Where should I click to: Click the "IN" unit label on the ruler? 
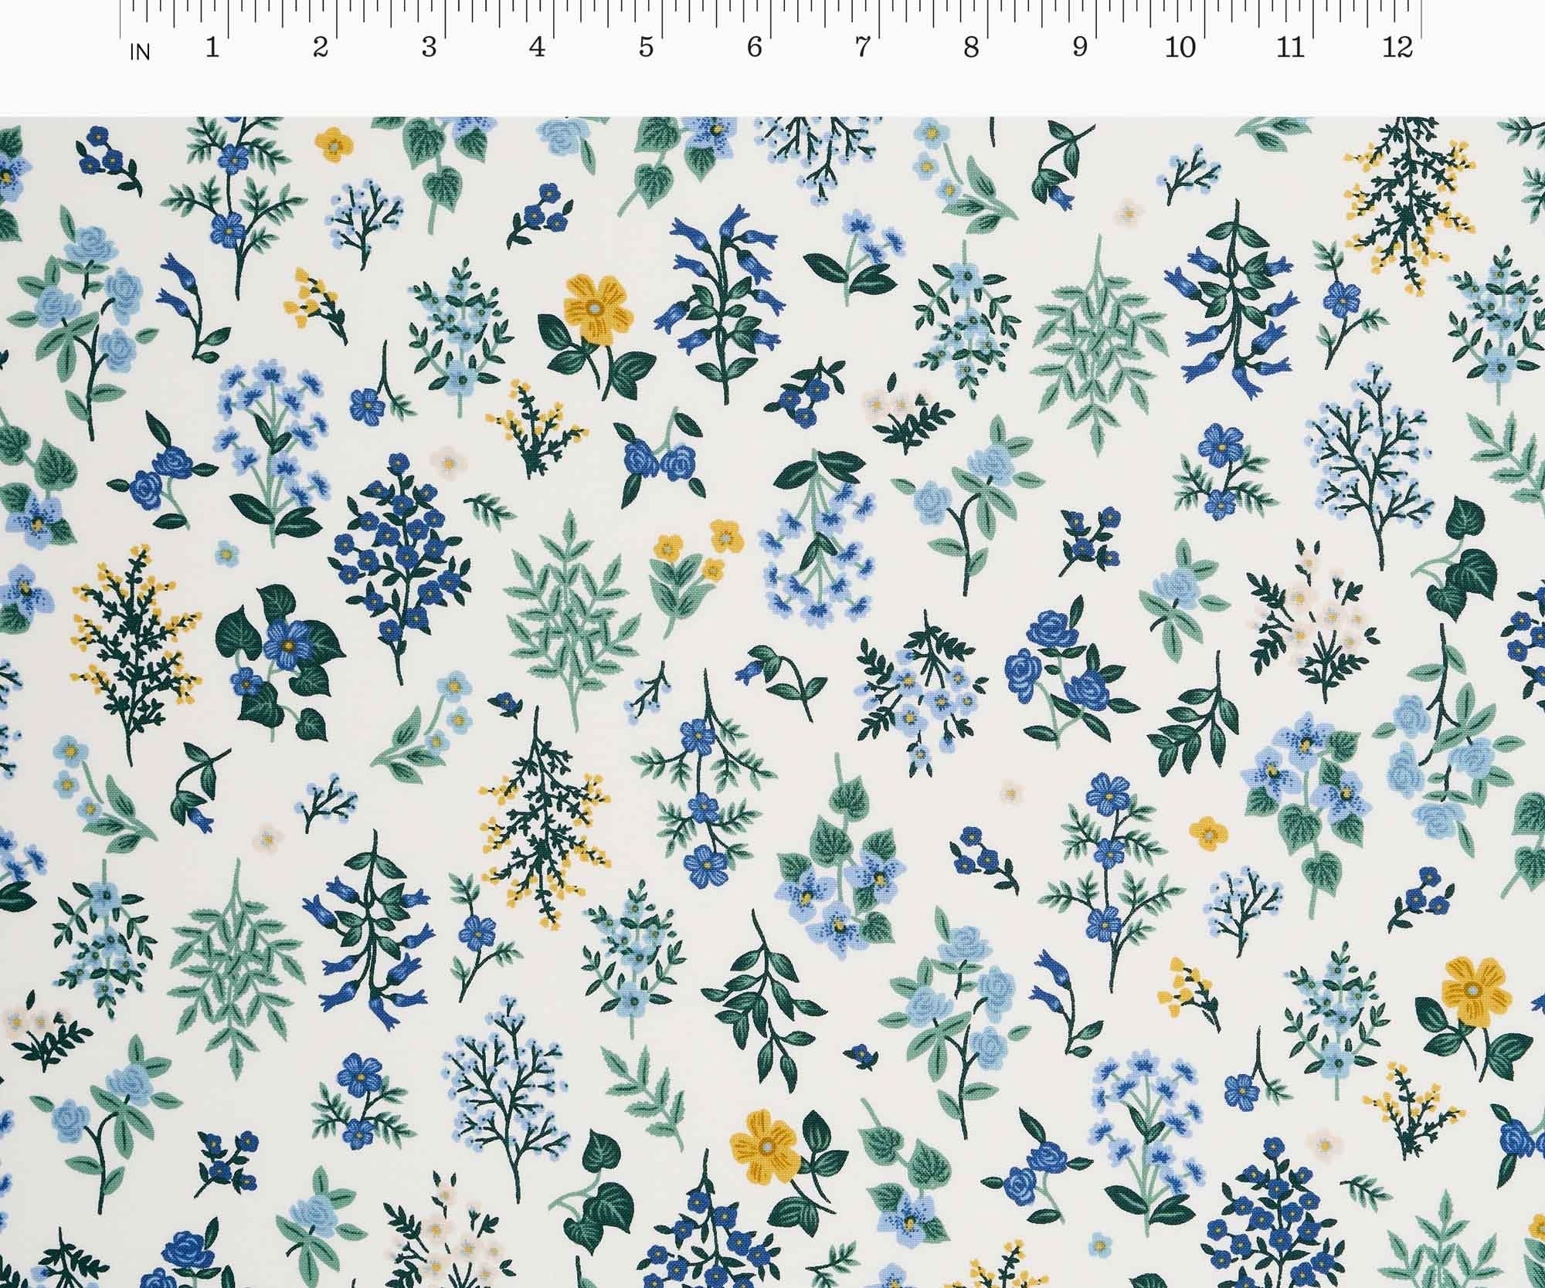click(140, 53)
